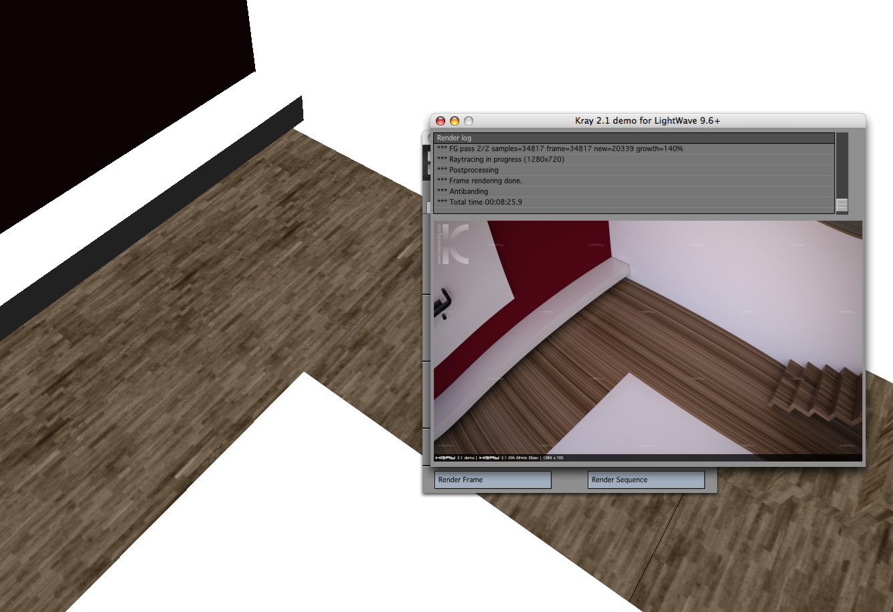Click the red wall in the render preview
This screenshot has height=612, width=893.
549,268
